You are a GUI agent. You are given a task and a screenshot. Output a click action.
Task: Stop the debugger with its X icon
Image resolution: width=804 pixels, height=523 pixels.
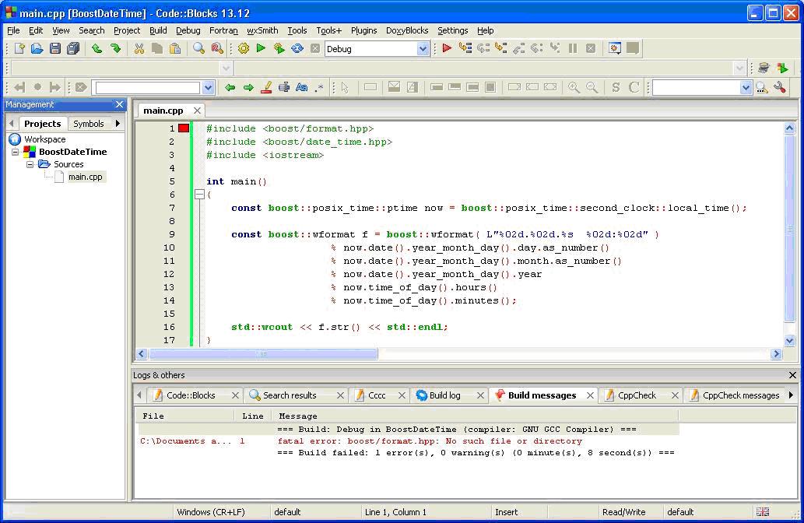[x=591, y=49]
